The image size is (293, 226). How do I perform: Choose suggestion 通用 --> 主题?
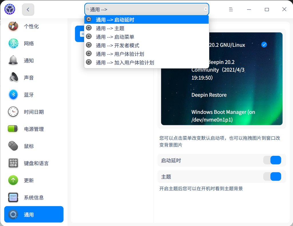tap(146, 28)
